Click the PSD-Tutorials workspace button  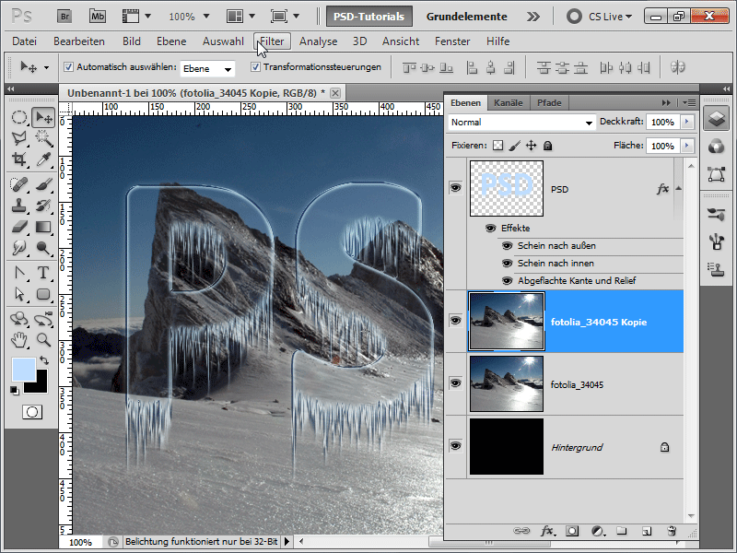point(369,17)
